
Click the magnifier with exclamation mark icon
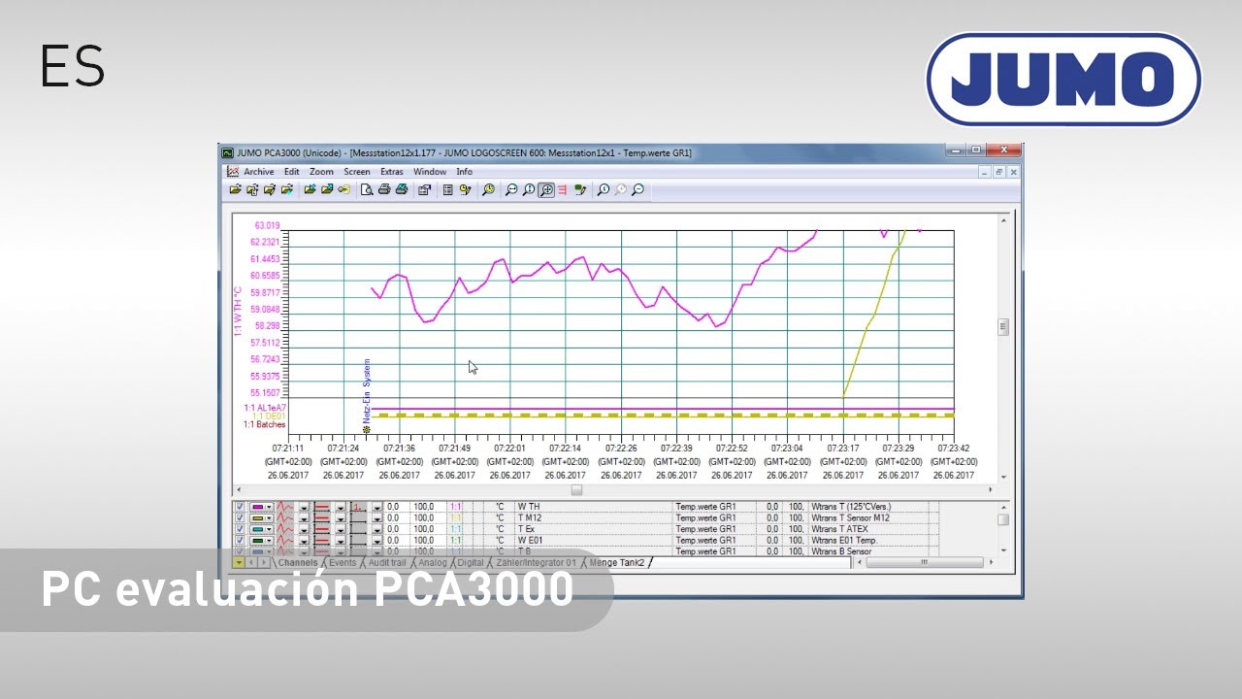click(x=529, y=190)
